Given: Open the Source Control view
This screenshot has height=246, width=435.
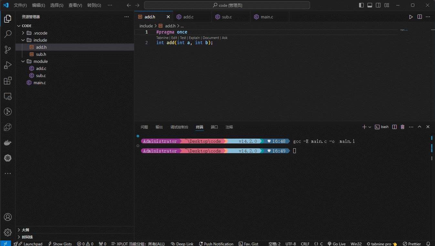Looking at the screenshot, I should pos(8,49).
